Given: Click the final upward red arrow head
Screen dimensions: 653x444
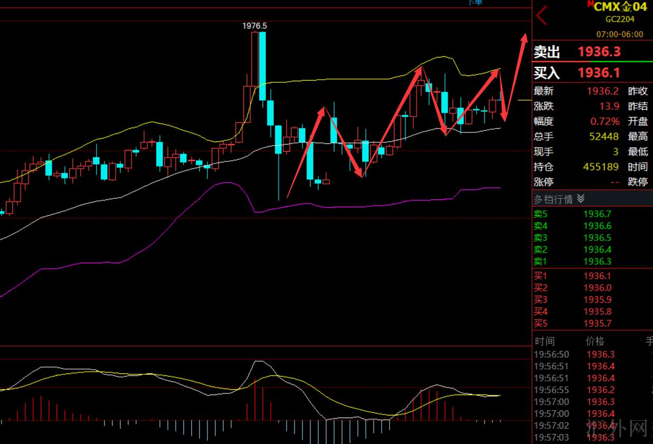Looking at the screenshot, I should click(524, 37).
